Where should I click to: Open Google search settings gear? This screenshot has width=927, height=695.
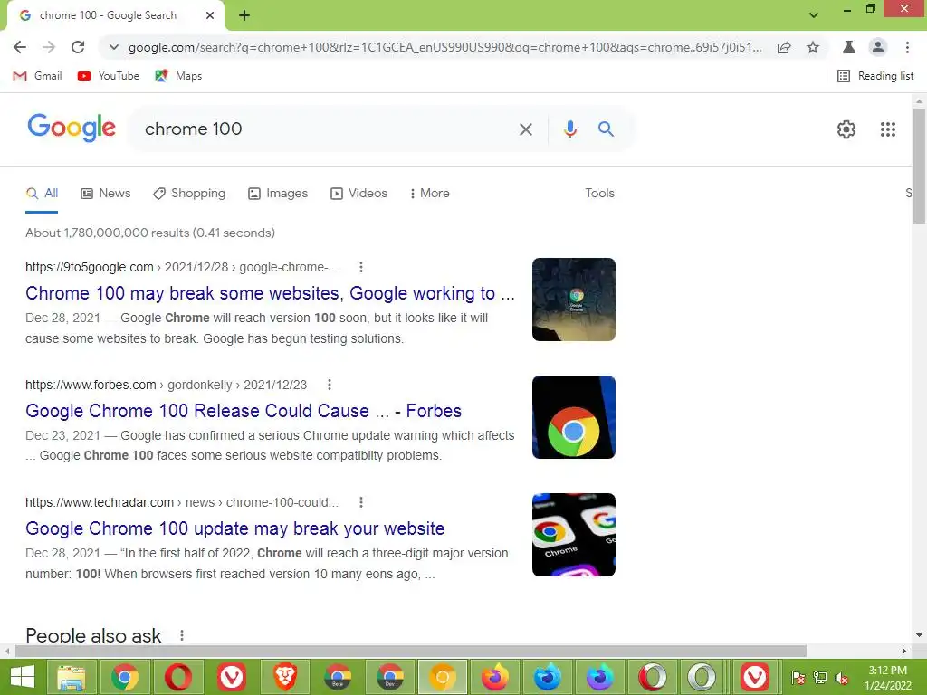point(846,129)
